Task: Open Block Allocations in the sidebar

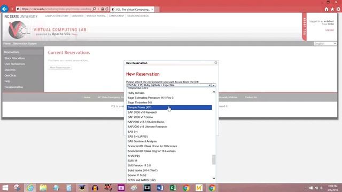Action: (x=14, y=58)
